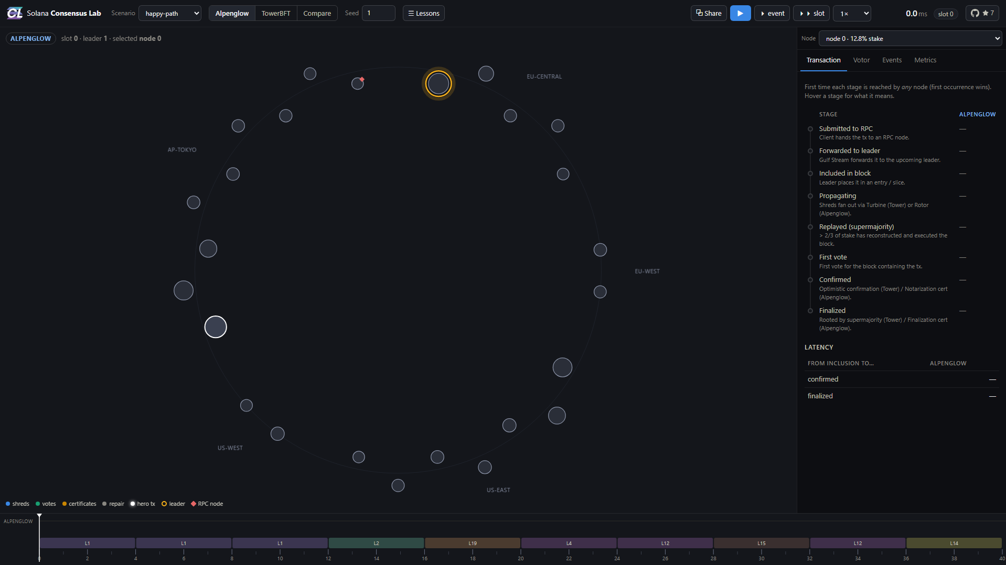Click the L2 leader slot block in timeline
The image size is (1006, 565).
tap(376, 543)
